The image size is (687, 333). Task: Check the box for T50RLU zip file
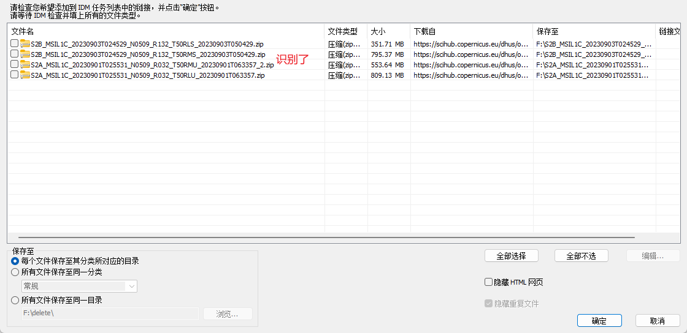click(15, 75)
